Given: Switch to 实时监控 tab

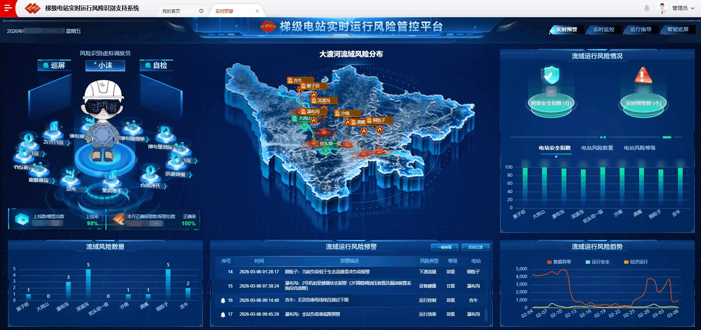Looking at the screenshot, I should 604,29.
